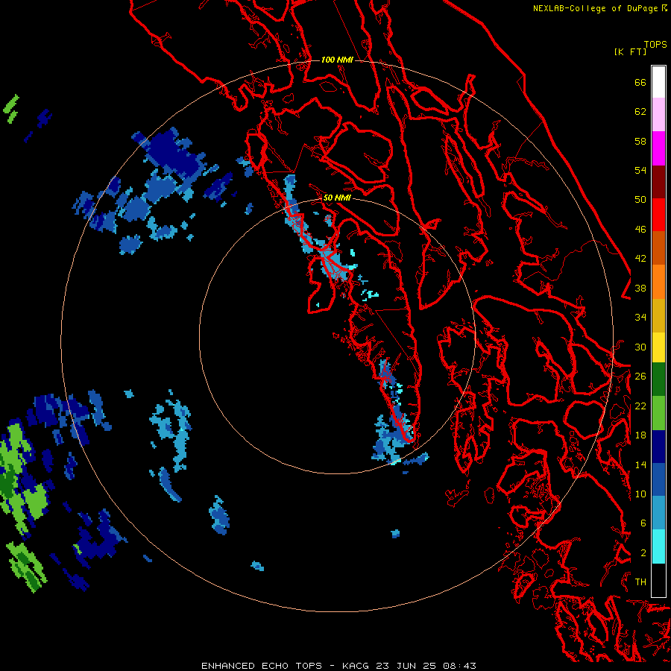
Task: Click the legend value 46
Action: click(x=640, y=230)
